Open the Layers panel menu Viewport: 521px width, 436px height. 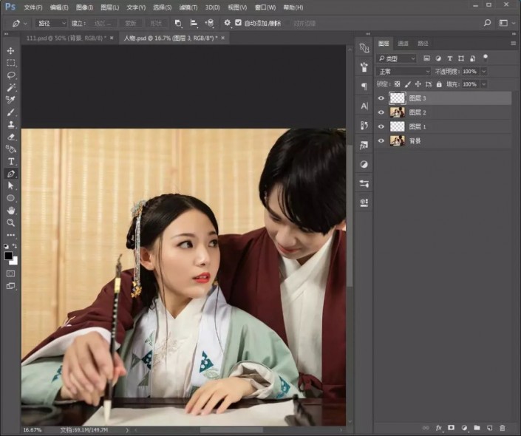coord(513,43)
